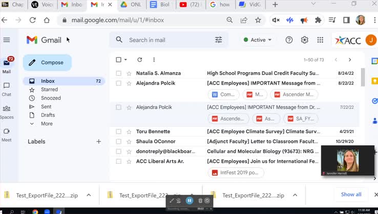The height and width of the screenshot is (214, 378).
Task: Click Show all downloads
Action: [x=351, y=195]
